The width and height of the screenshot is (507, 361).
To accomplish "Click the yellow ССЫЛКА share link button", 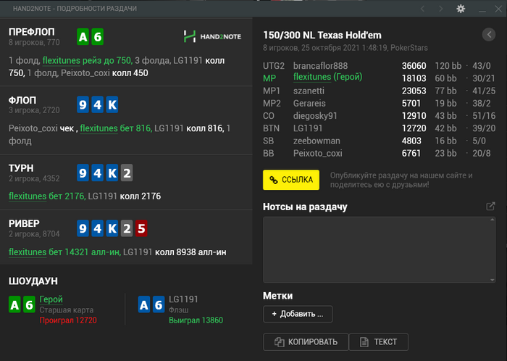I will pyautogui.click(x=290, y=179).
